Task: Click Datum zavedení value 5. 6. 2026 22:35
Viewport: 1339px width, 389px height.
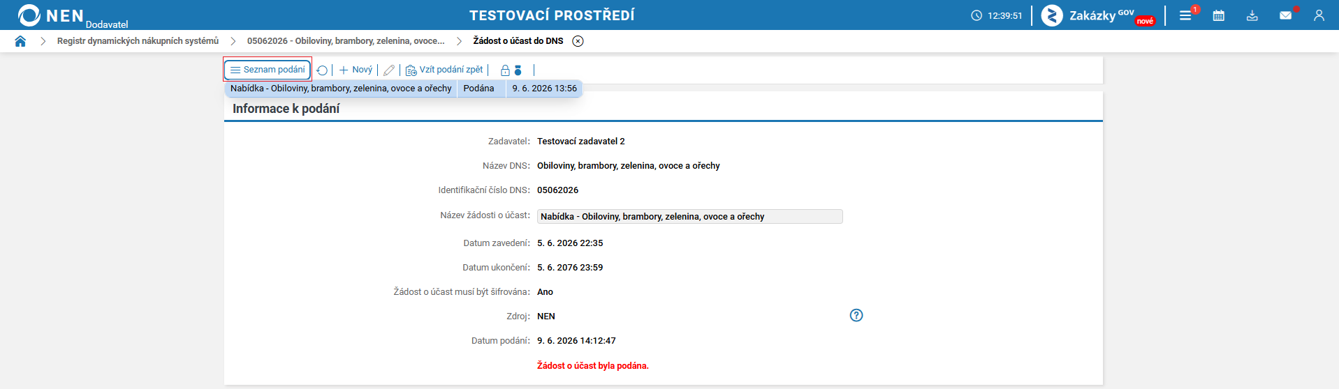Action: 570,243
